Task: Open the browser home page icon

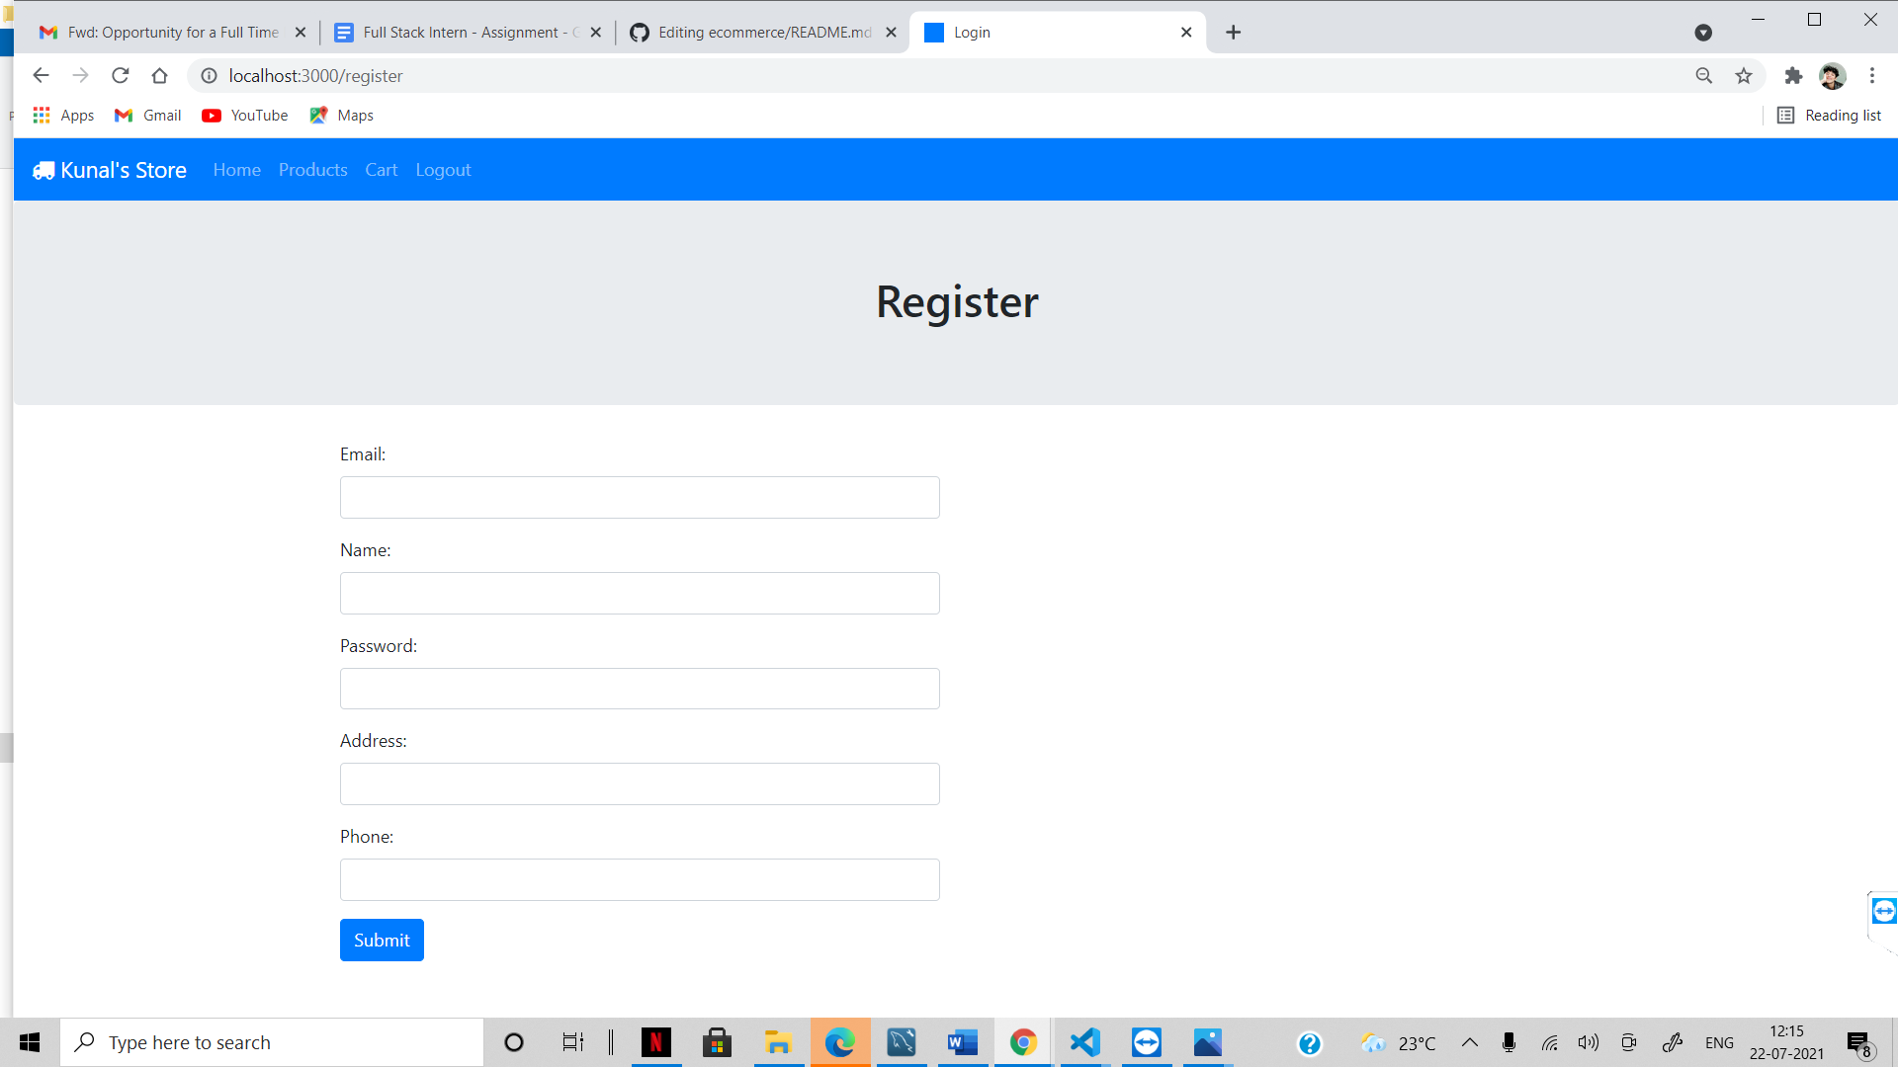Action: point(160,76)
